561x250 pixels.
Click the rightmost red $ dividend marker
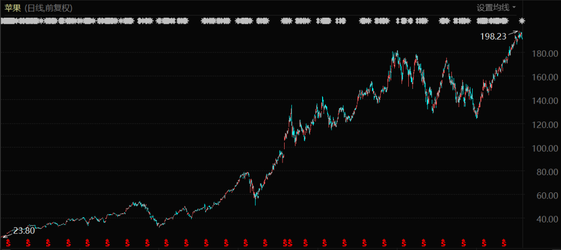pos(503,243)
